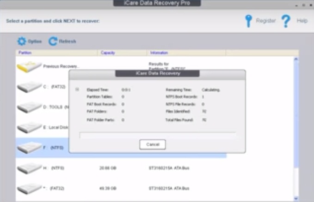Click 'Remaining Time' label in dialog
Screen dimensions: 314x202
(x=179, y=90)
